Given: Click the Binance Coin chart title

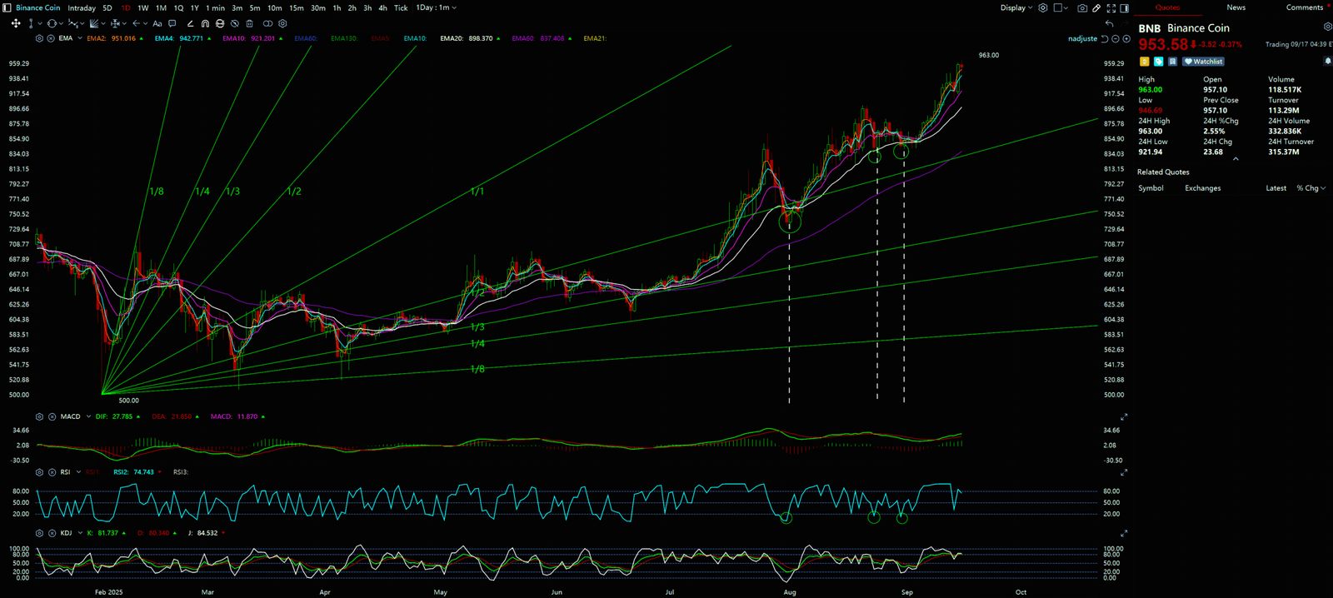Looking at the screenshot, I should pos(38,8).
